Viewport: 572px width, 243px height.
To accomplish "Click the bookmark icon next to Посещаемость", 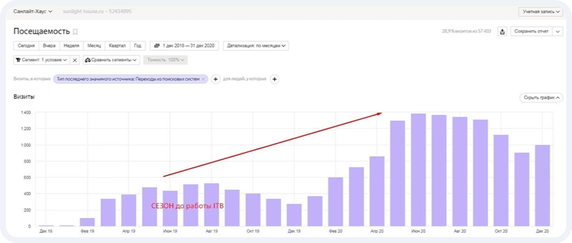I will (x=75, y=32).
